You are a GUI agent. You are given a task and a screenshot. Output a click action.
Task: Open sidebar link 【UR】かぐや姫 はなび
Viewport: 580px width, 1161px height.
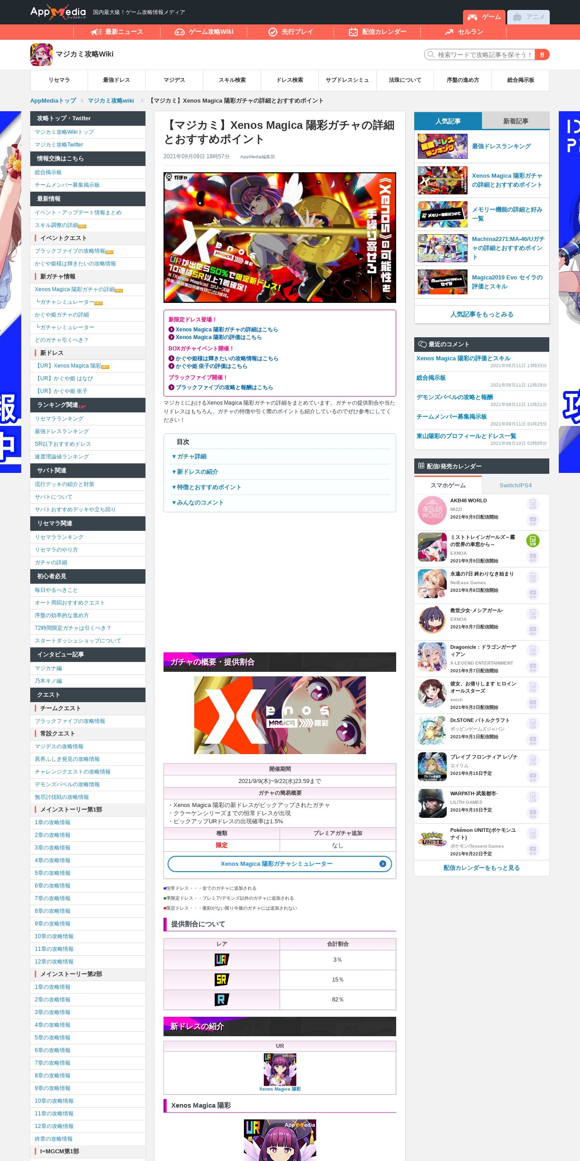pyautogui.click(x=64, y=378)
